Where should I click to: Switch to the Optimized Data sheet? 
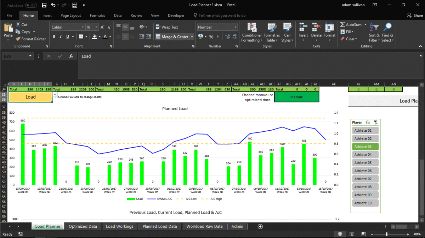coord(83,226)
